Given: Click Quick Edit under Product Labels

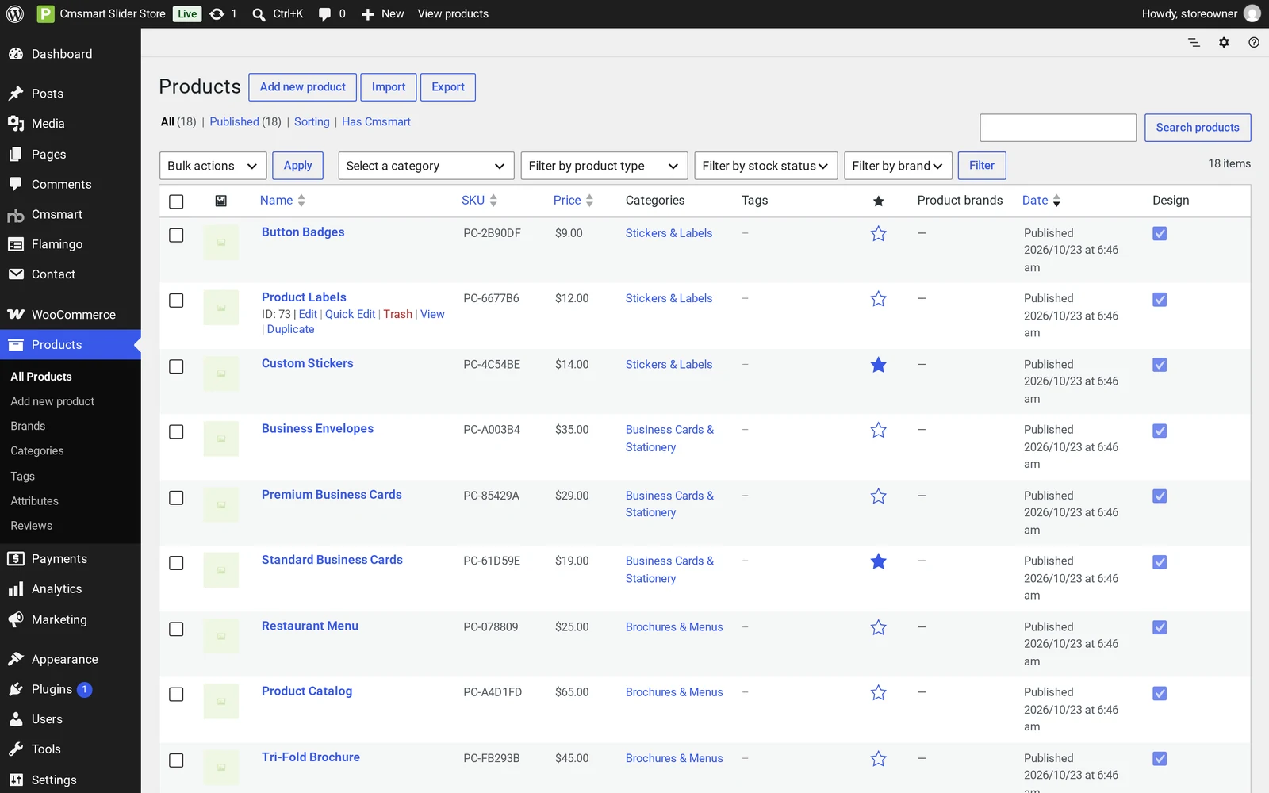Looking at the screenshot, I should click(350, 314).
